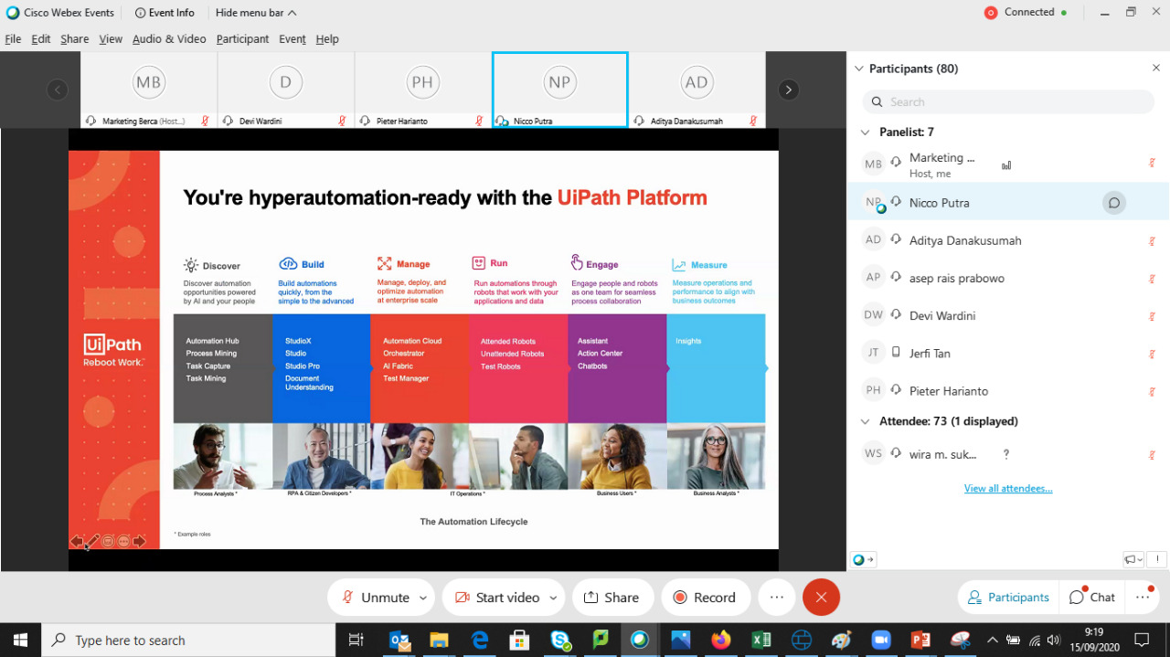Open Zoom from the taskbar

881,641
